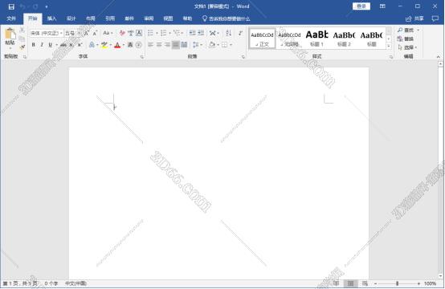The width and height of the screenshot is (445, 289).
Task: Toggle Bold formatting
Action: (33, 45)
